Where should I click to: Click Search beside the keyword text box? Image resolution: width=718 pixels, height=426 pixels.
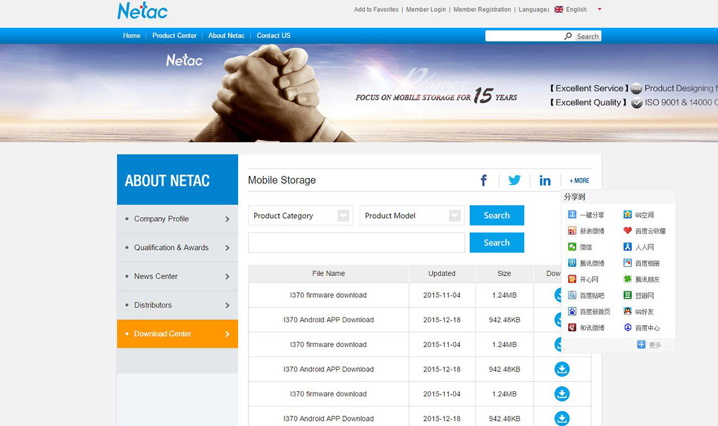[x=497, y=243]
